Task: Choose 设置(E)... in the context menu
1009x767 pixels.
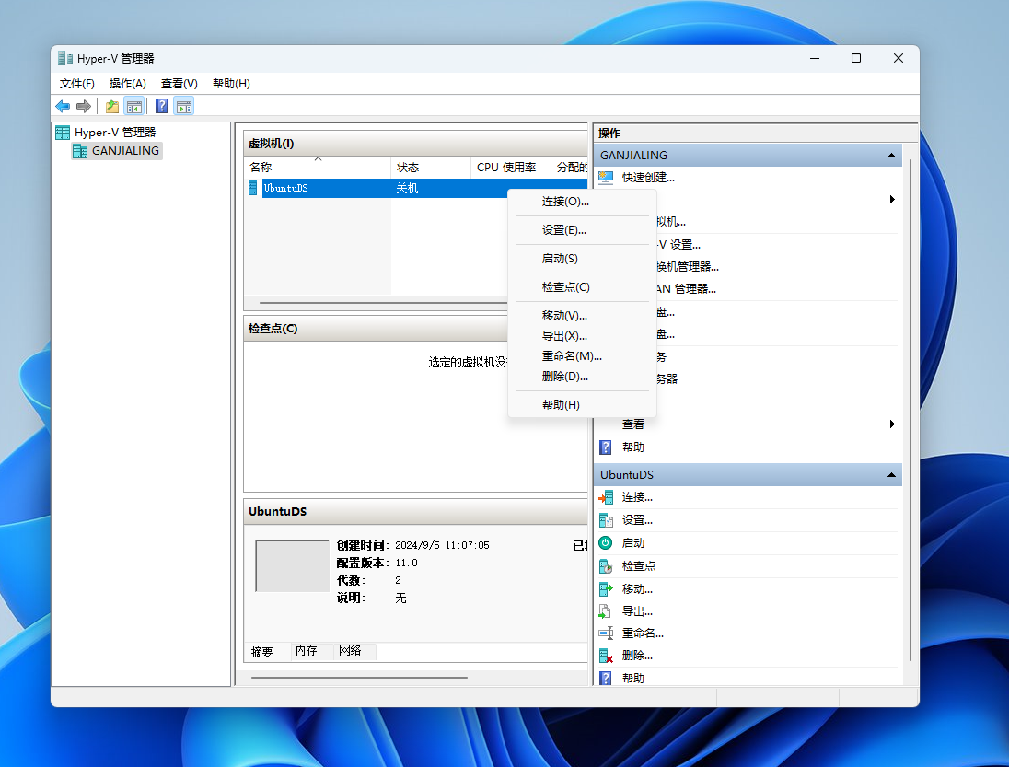Action: click(583, 229)
